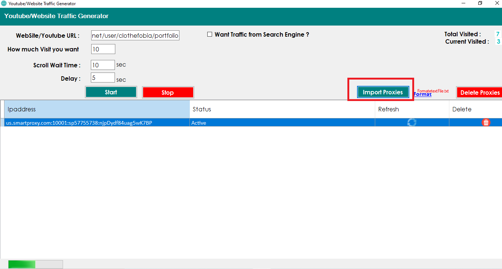
Task: Click the Status column header
Action: coord(201,109)
